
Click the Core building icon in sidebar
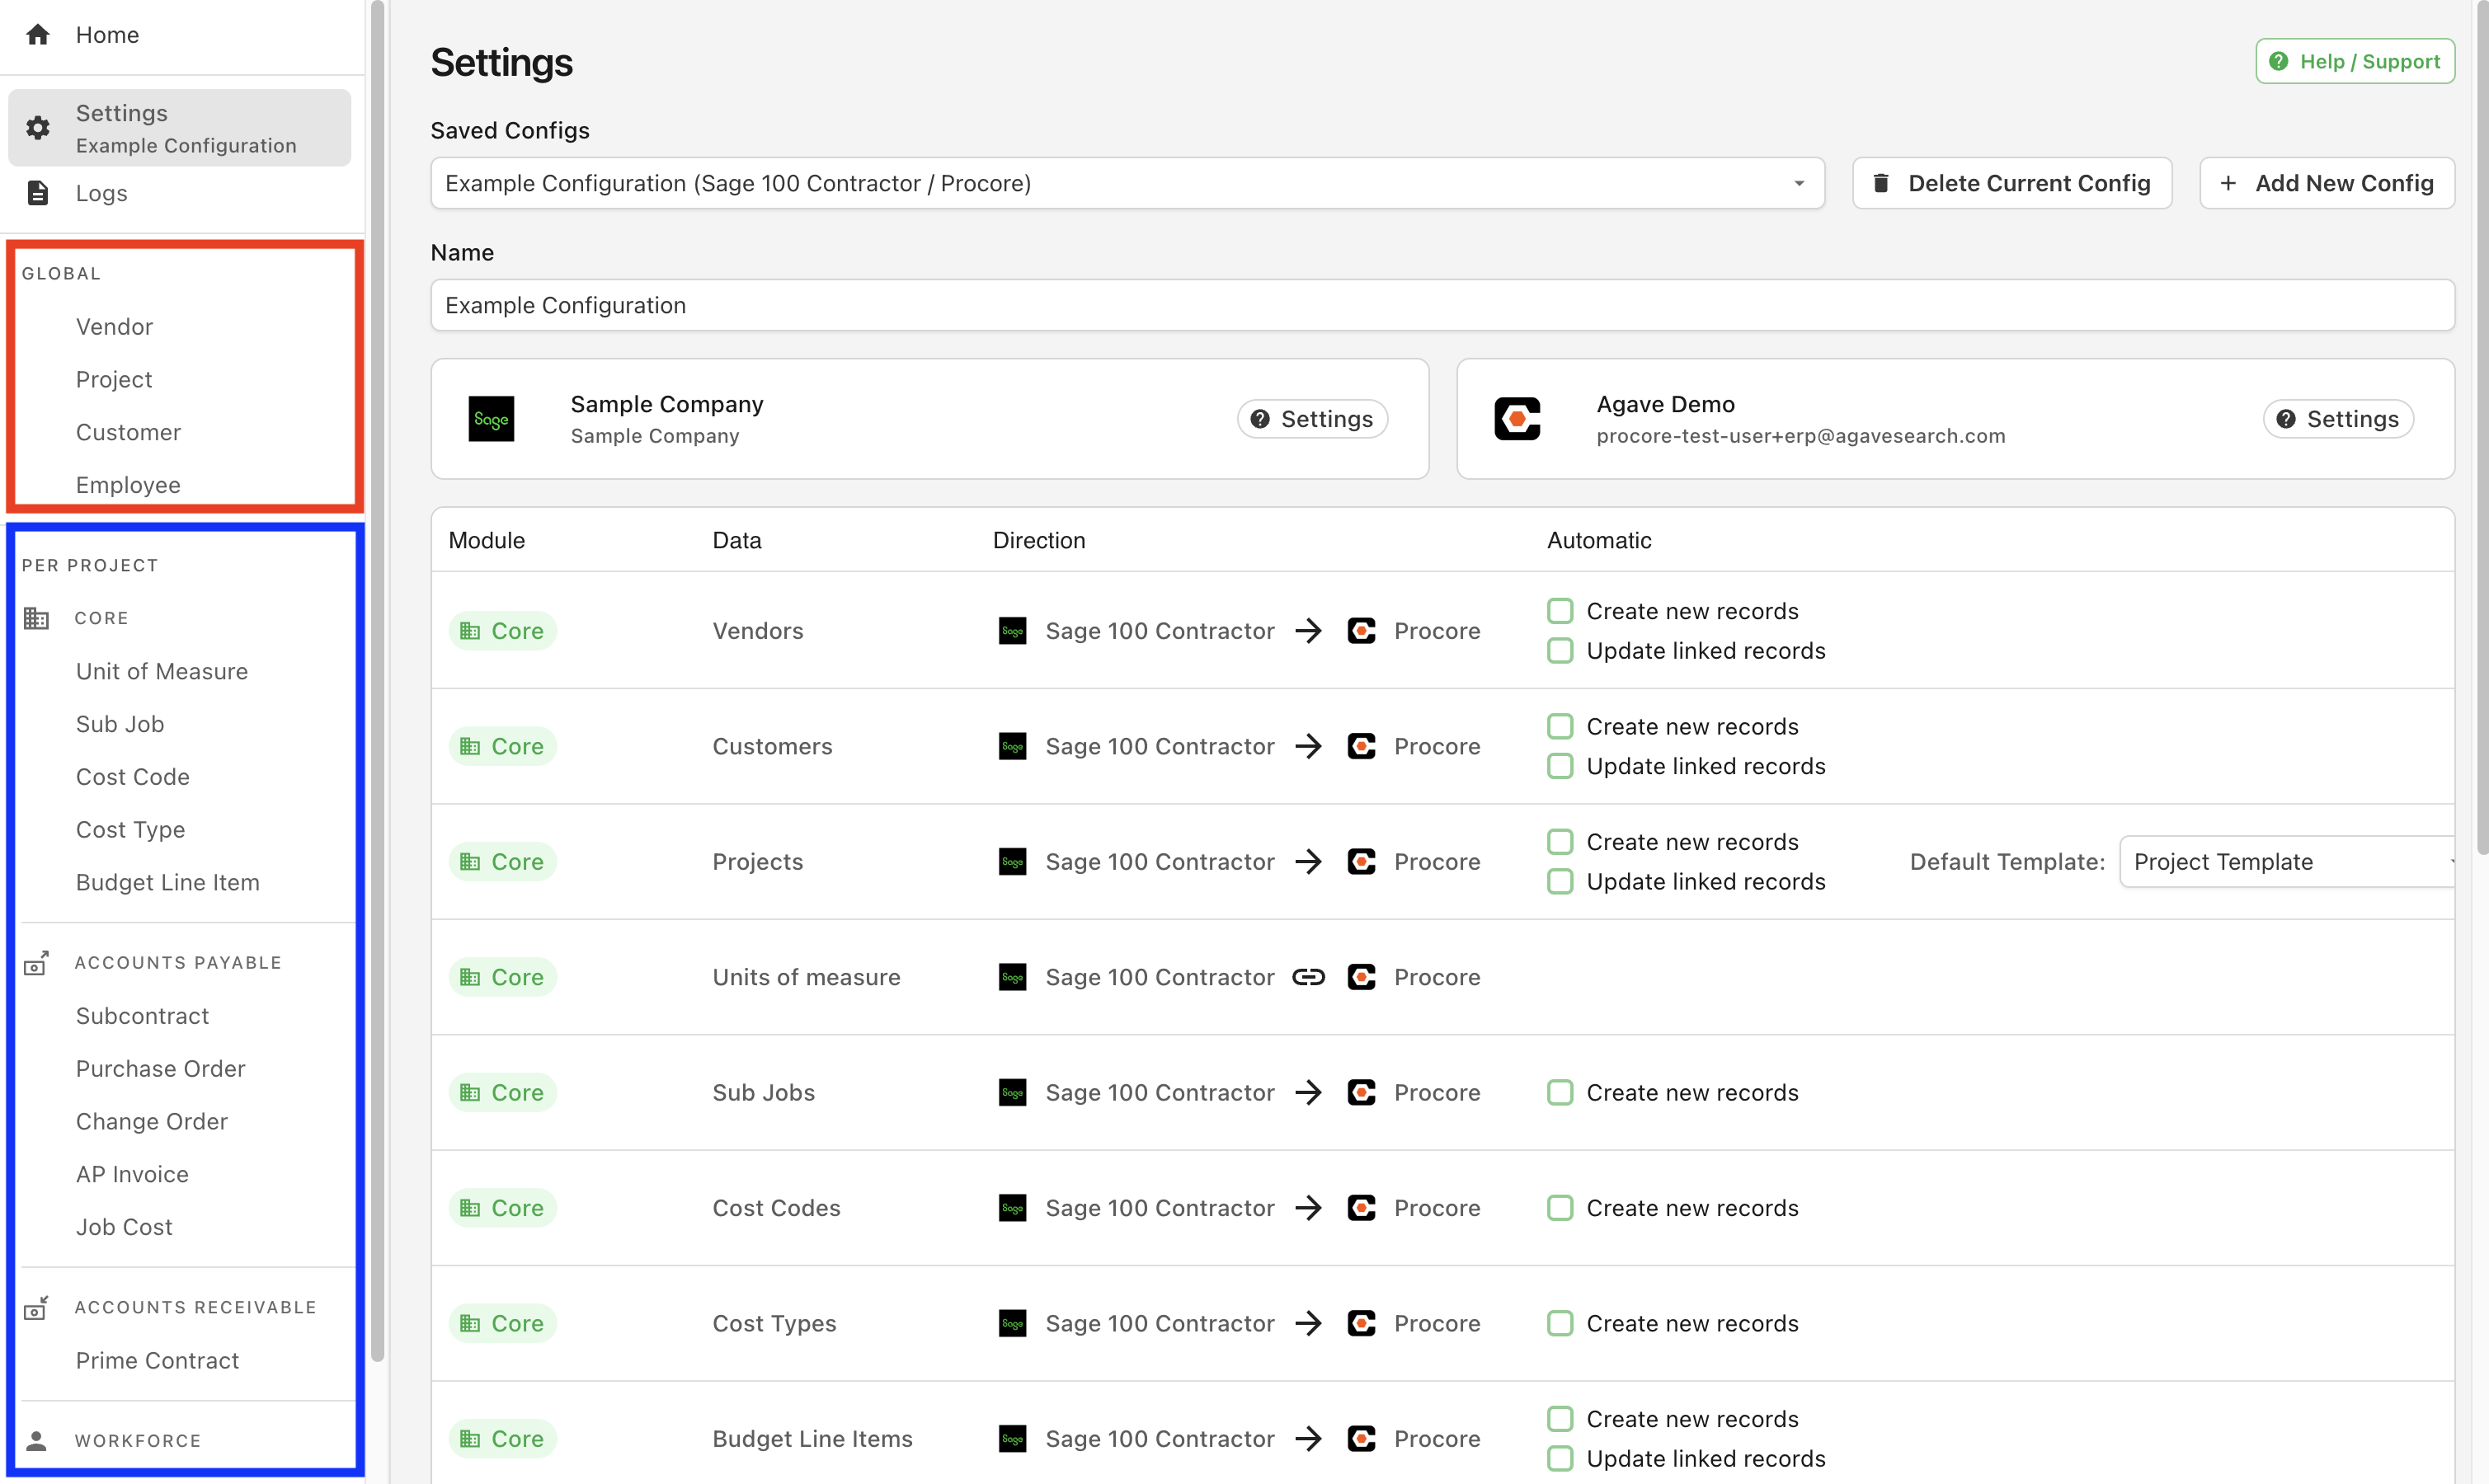click(x=37, y=618)
